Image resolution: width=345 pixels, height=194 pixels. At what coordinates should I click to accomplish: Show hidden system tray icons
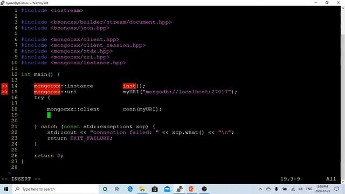click(260, 189)
